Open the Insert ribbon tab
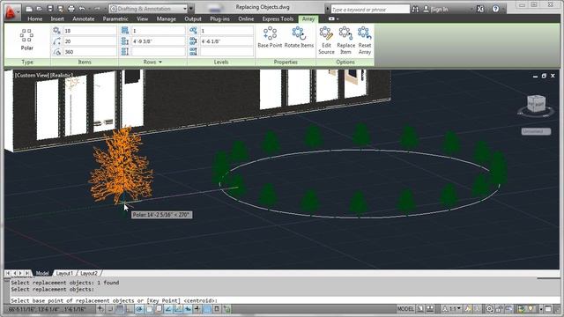The image size is (564, 317). point(57,18)
